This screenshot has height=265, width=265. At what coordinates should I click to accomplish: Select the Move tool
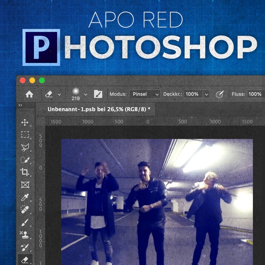(25, 123)
